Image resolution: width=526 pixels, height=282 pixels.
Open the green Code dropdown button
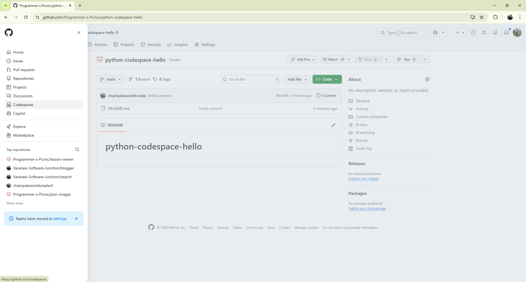[327, 79]
